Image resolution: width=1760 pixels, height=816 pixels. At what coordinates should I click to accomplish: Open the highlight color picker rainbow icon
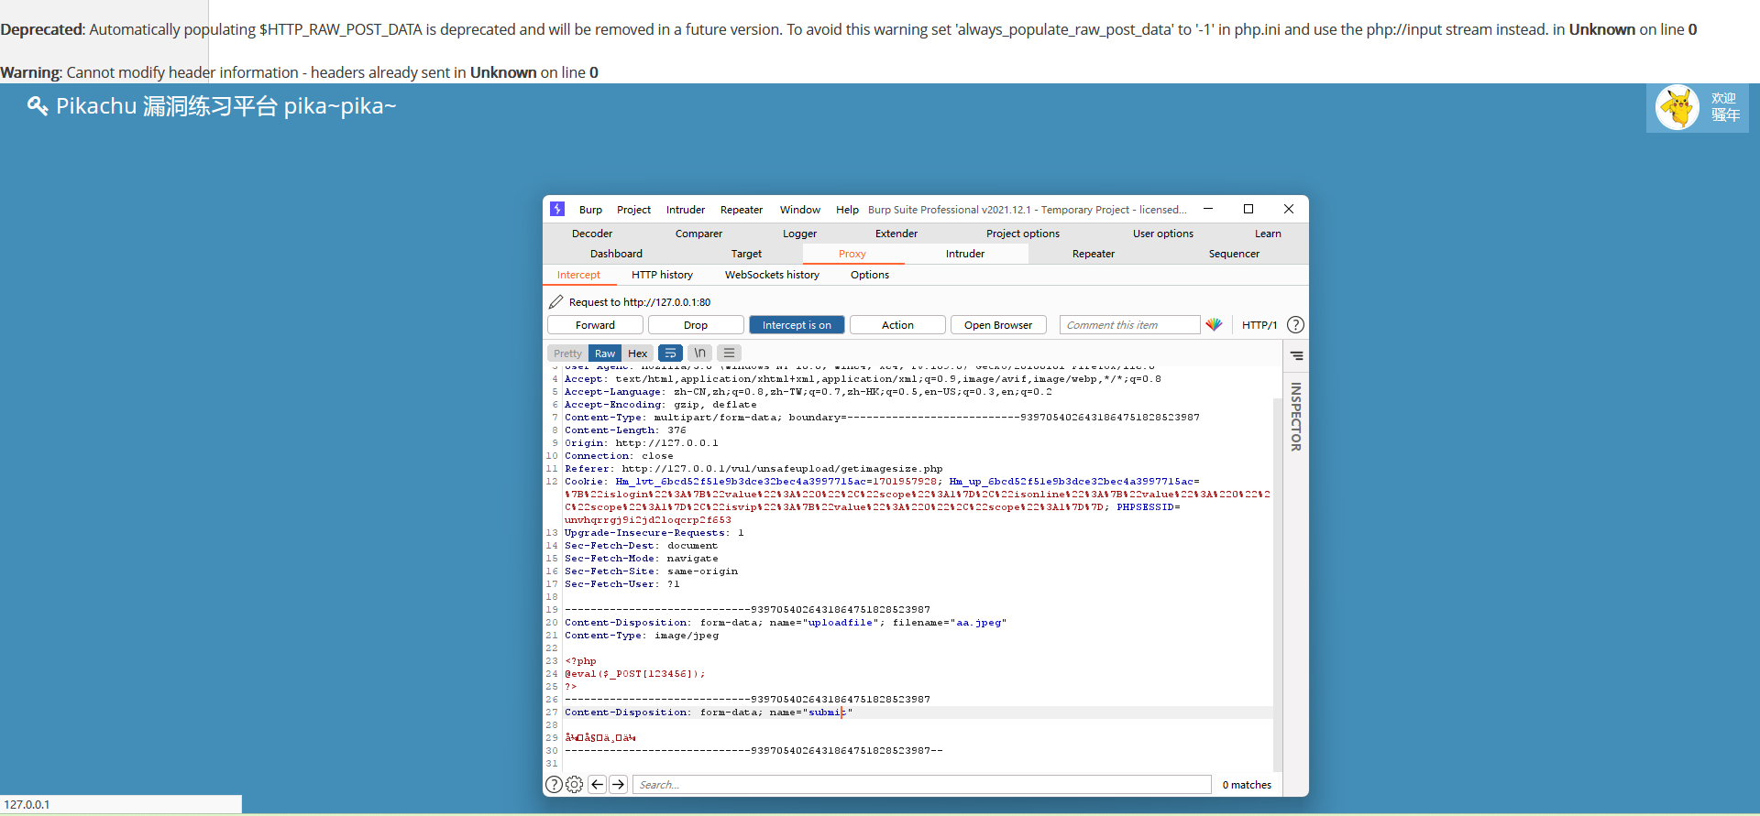(1214, 324)
